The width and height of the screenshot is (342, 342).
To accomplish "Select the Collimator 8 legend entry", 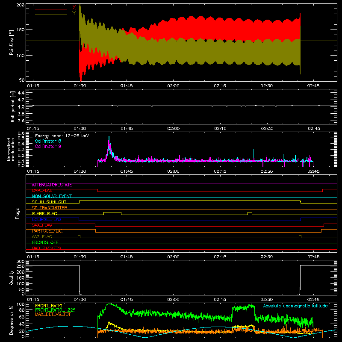I will click(48, 141).
